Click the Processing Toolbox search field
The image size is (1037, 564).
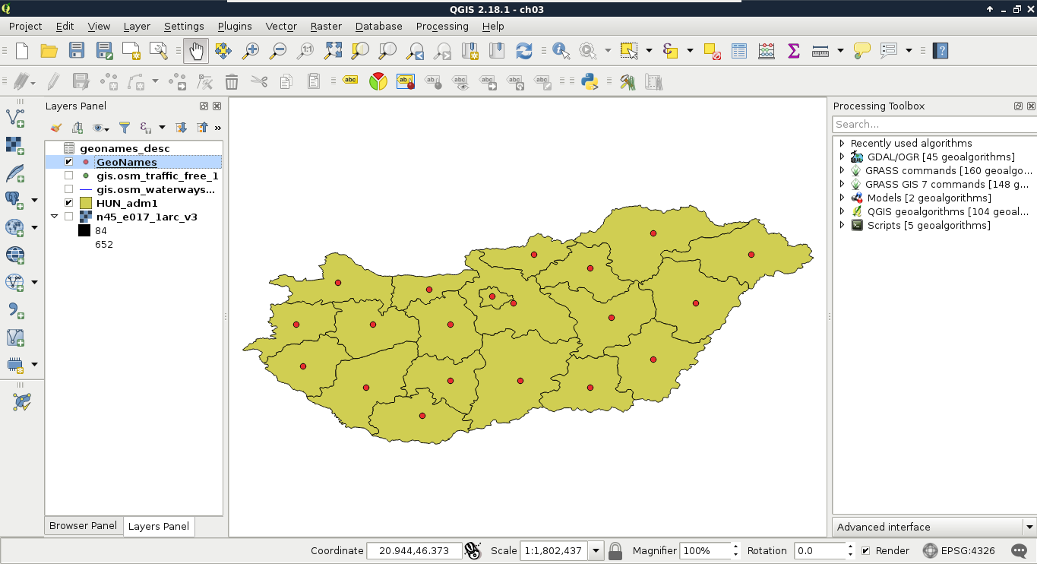(x=933, y=124)
